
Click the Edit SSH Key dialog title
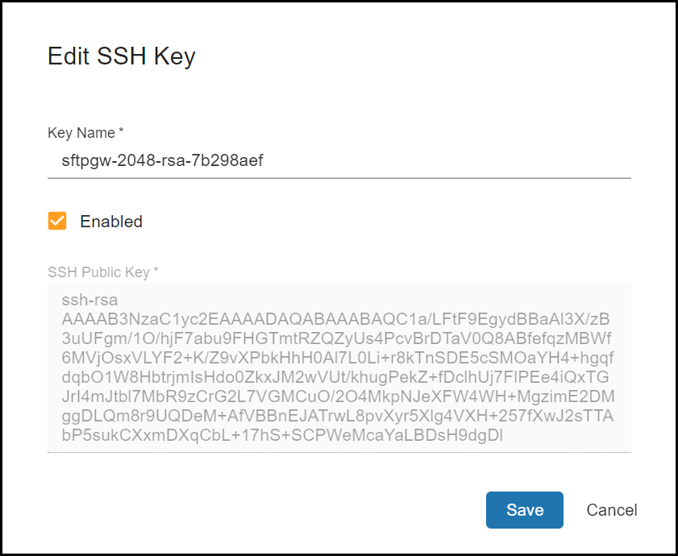(121, 56)
